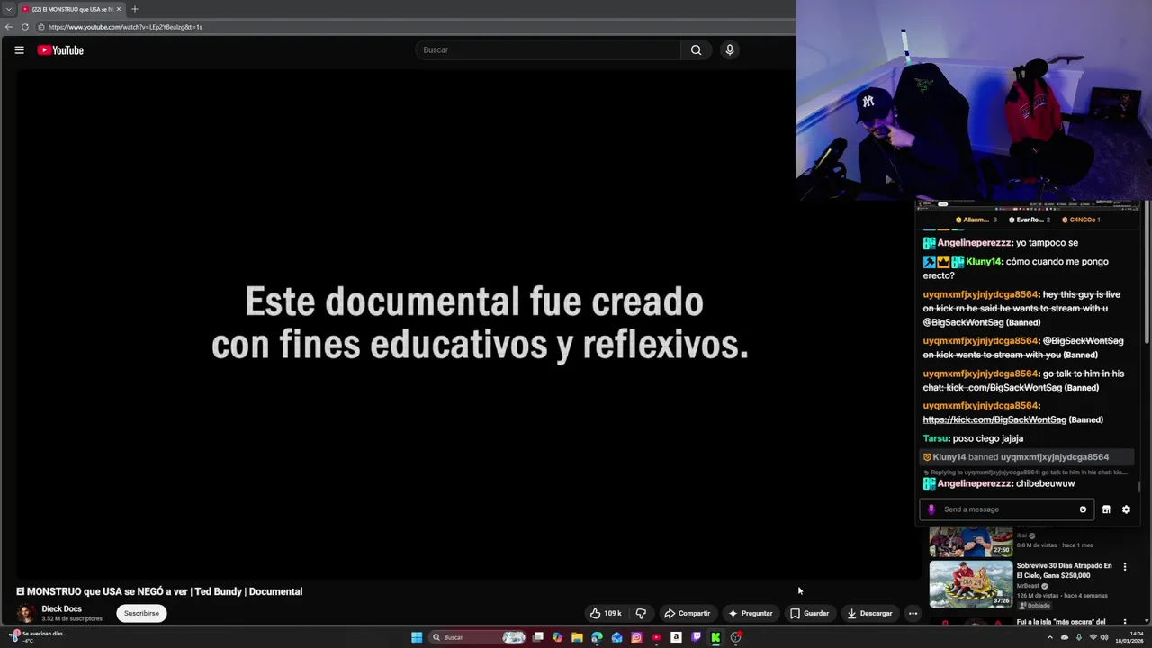1152x648 pixels.
Task: Open Dieck Docs channel name link
Action: click(x=61, y=609)
